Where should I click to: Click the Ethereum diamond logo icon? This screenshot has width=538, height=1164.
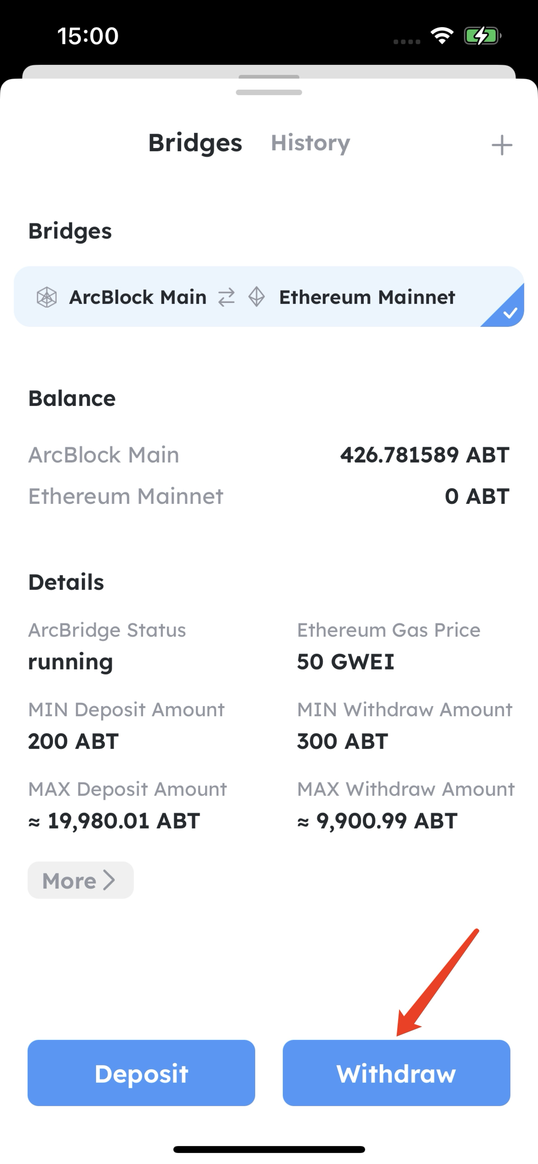[x=257, y=297]
